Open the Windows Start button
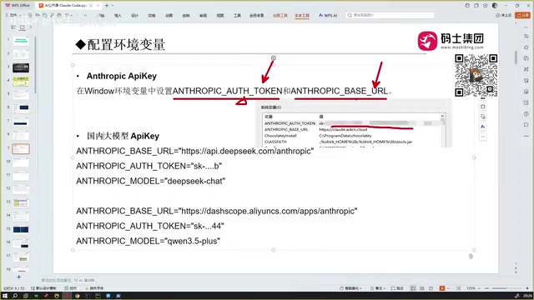Screen dimensions: 534x300 coord(5,296)
